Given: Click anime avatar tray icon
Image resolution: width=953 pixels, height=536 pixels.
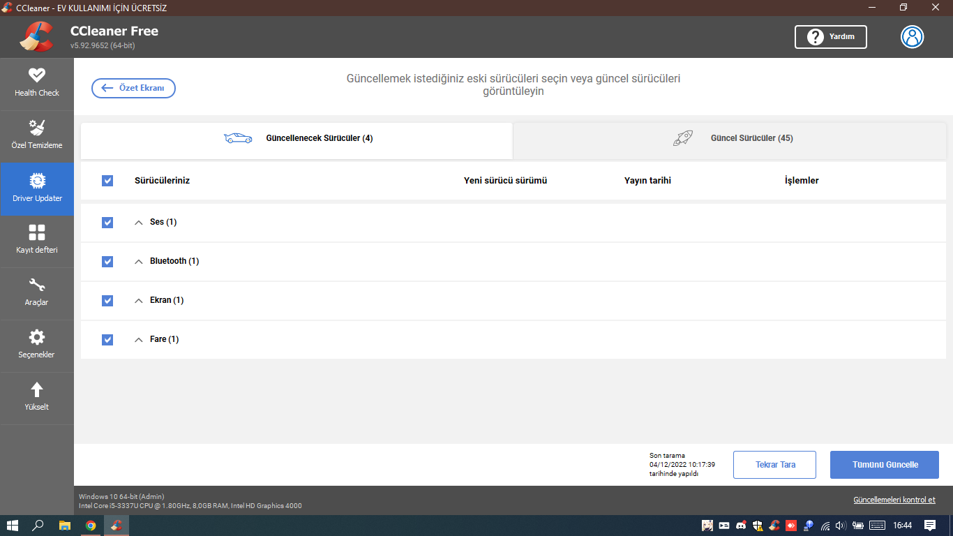Looking at the screenshot, I should pos(707,526).
